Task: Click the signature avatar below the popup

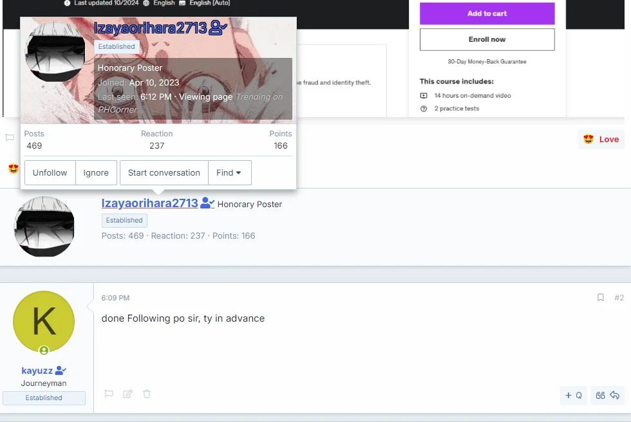Action: point(44,226)
